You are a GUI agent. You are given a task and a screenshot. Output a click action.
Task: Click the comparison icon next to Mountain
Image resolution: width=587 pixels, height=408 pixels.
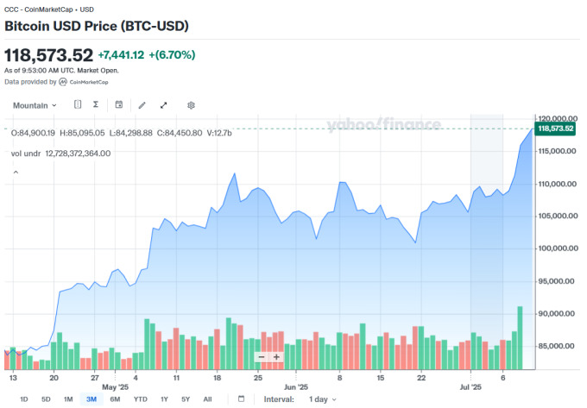[78, 104]
